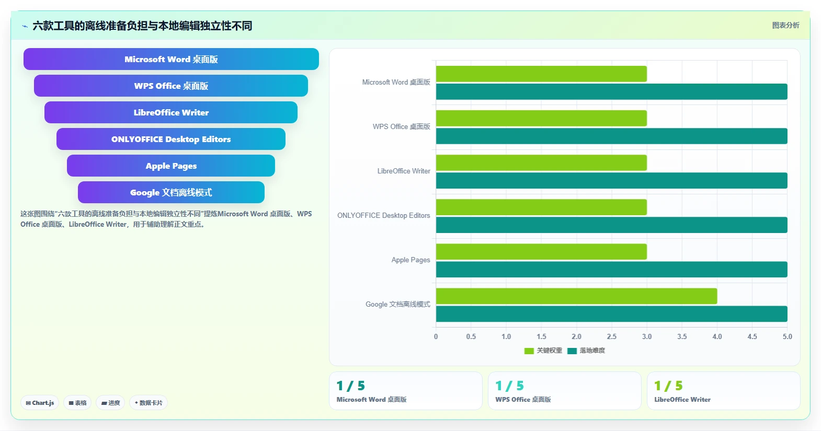Click the description paragraph beginning 这张图围绕
The height and width of the screenshot is (431, 821).
click(166, 219)
